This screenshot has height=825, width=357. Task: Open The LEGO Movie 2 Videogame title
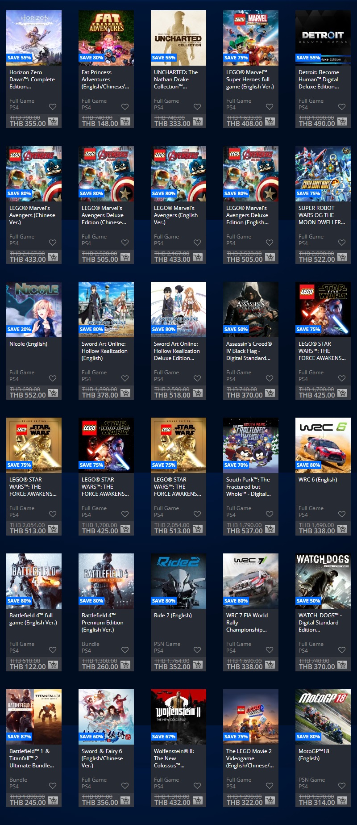tap(250, 758)
